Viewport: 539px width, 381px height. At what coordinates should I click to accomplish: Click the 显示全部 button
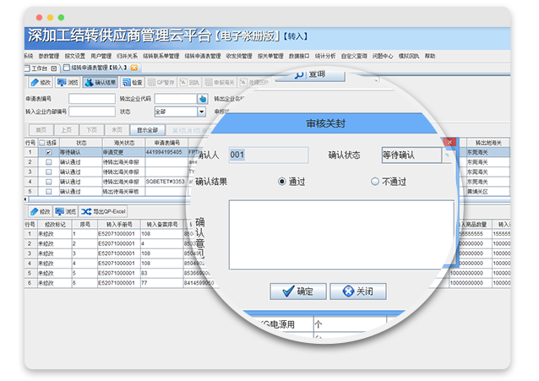tap(148, 130)
